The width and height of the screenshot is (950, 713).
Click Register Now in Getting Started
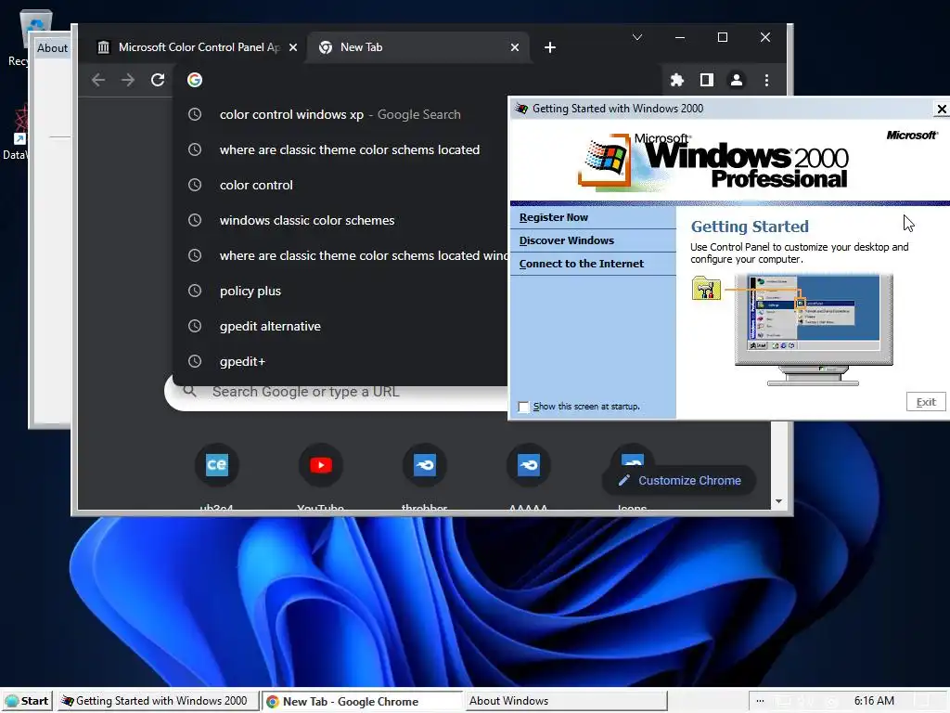tap(554, 217)
